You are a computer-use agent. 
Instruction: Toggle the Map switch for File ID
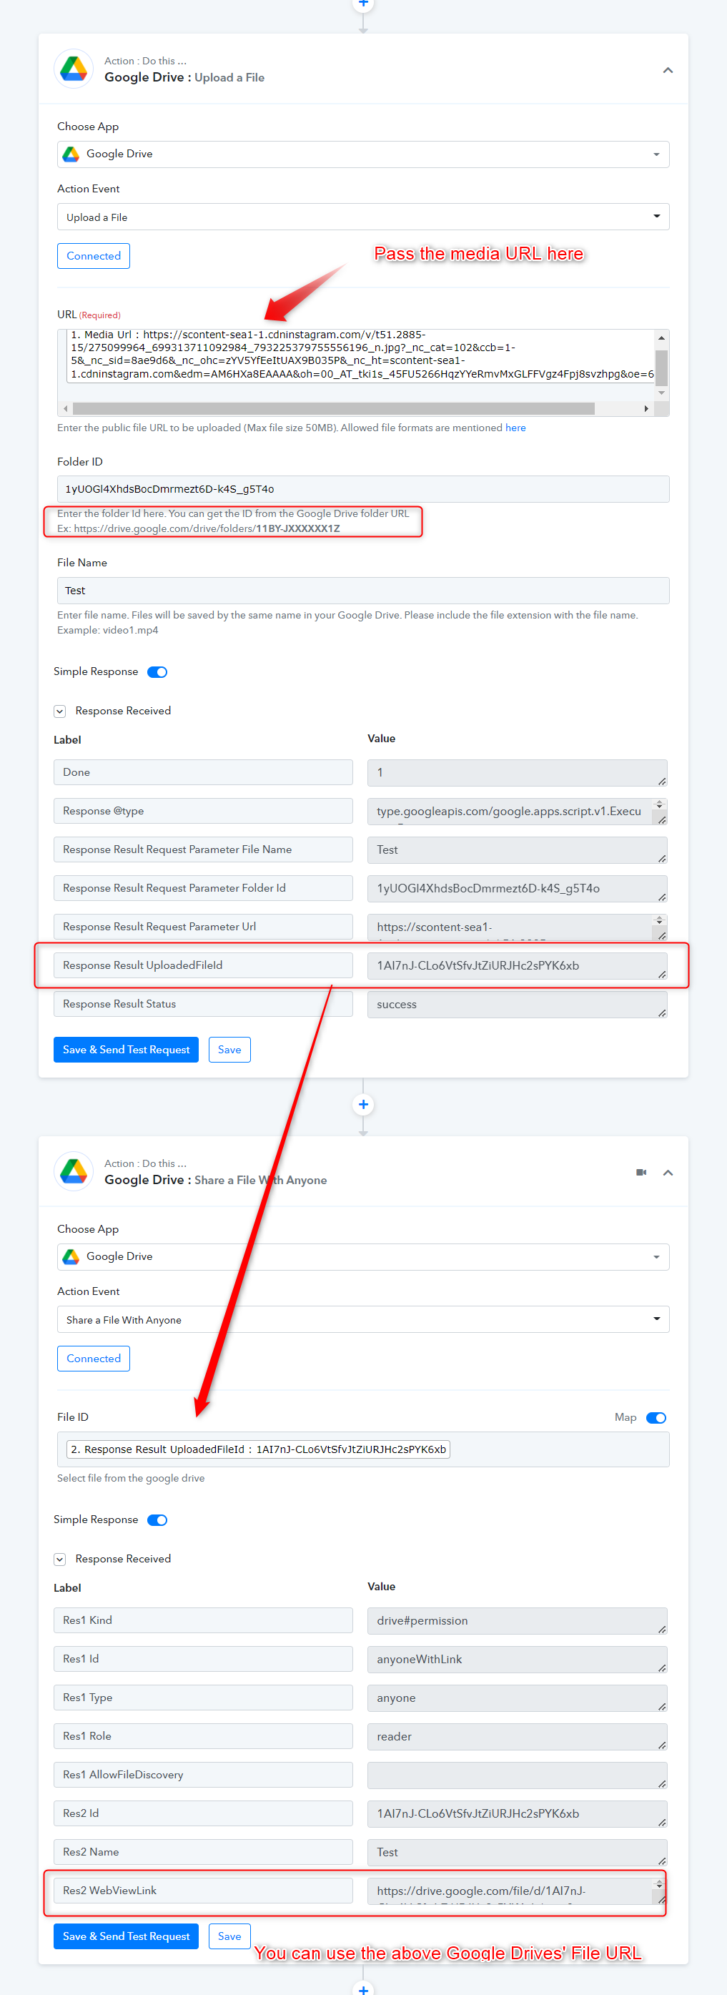point(656,1417)
